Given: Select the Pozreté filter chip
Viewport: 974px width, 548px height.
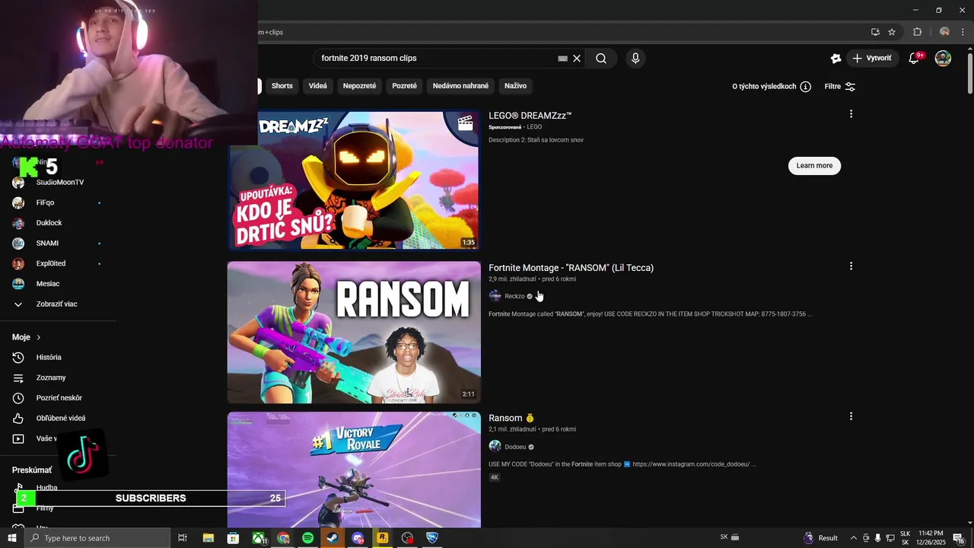Looking at the screenshot, I should [x=404, y=86].
